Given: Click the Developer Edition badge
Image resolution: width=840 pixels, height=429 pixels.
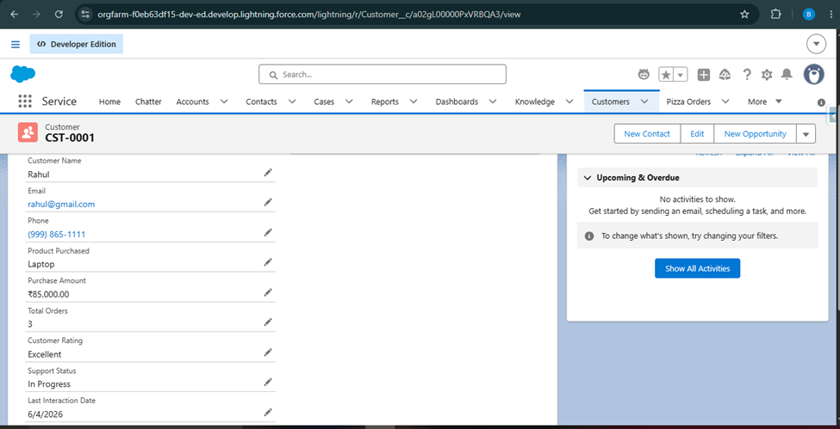Looking at the screenshot, I should 77,45.
